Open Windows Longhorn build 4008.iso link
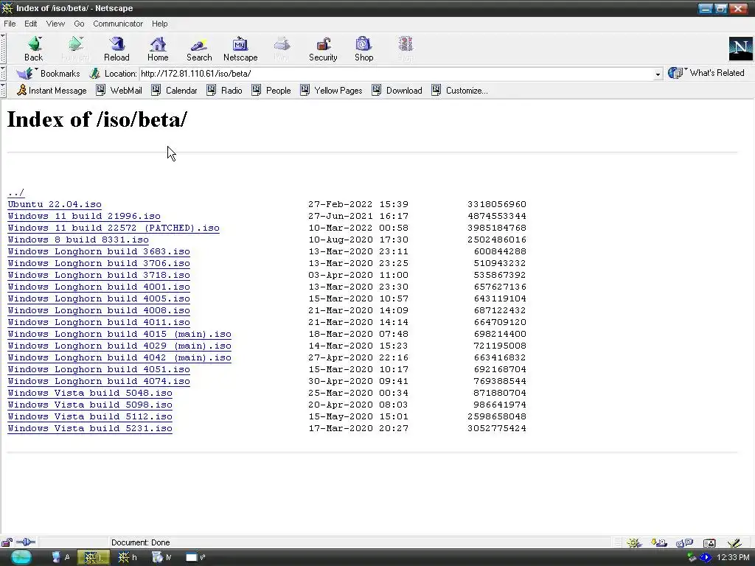Screen dimensions: 755x566 [100, 310]
